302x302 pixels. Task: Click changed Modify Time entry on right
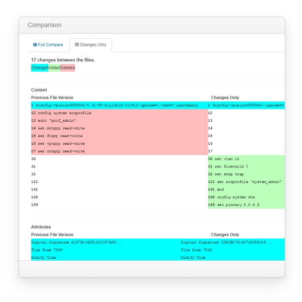193,258
